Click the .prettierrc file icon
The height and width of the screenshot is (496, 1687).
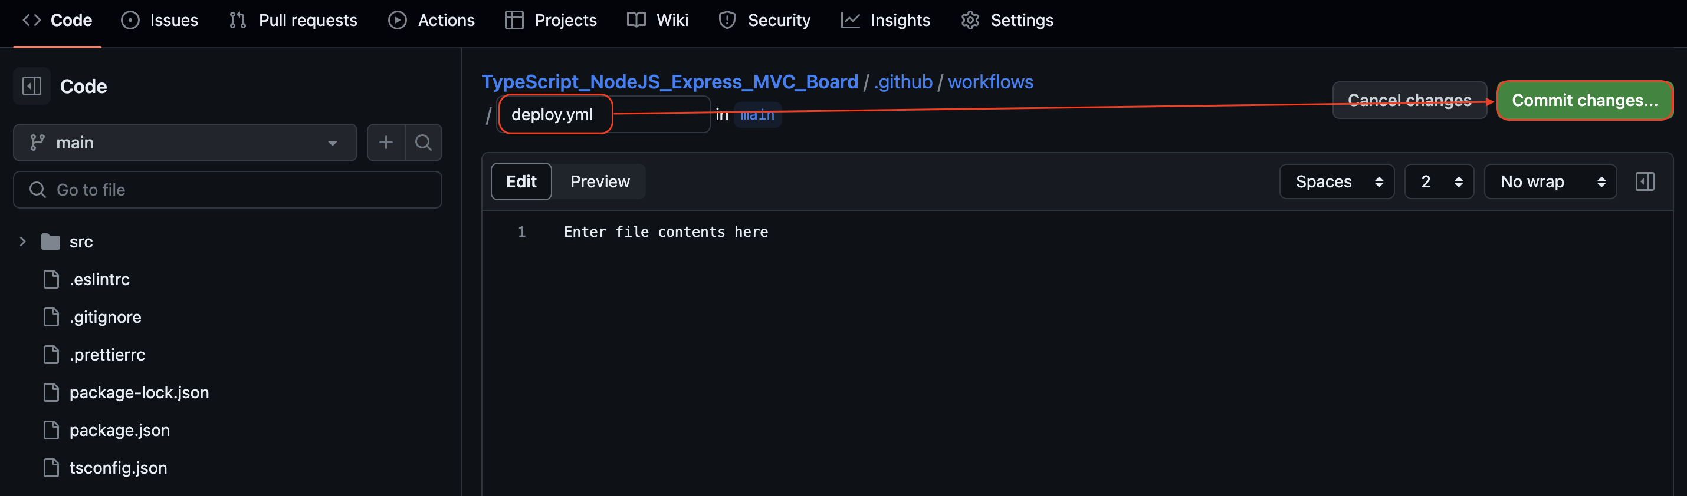51,355
